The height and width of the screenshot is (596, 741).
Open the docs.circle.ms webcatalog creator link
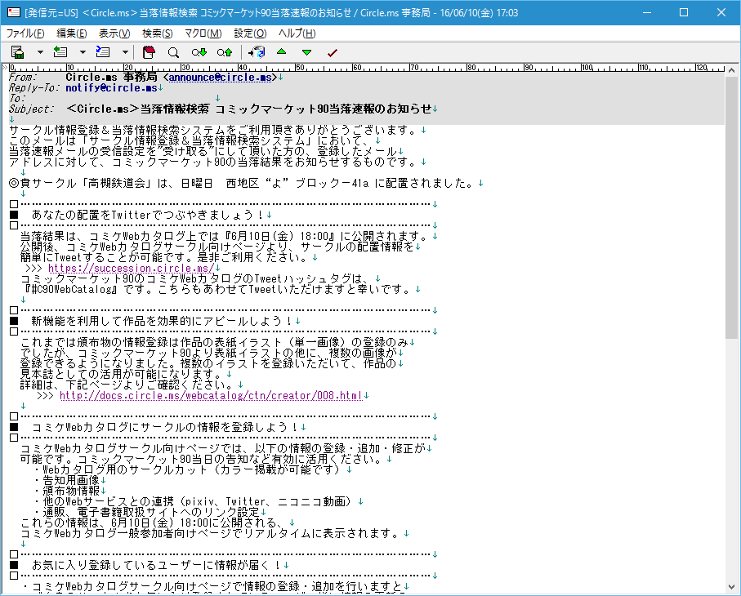click(x=212, y=396)
